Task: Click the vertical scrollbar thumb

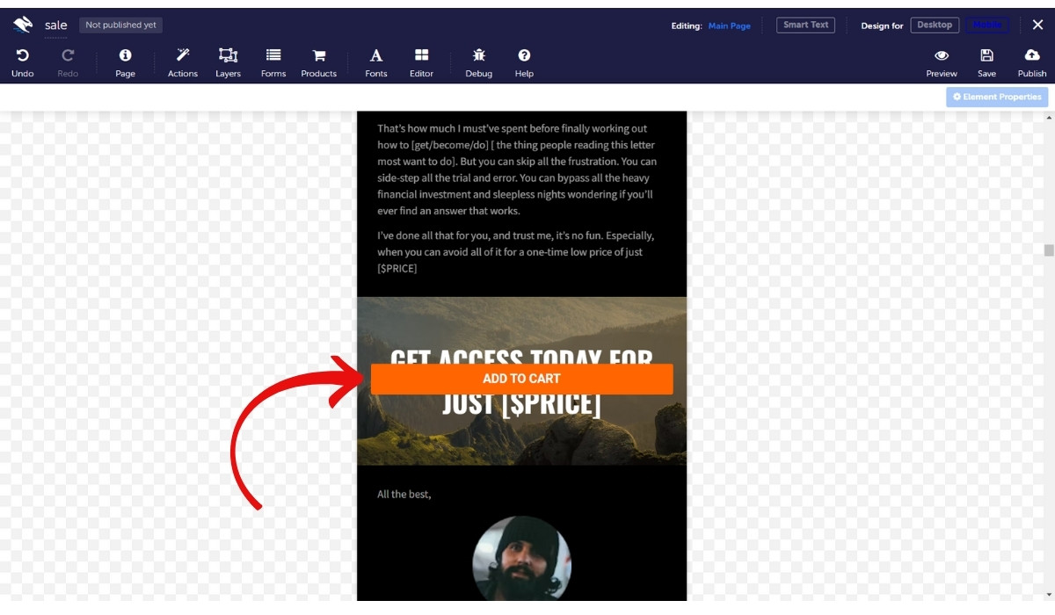Action: pyautogui.click(x=1049, y=250)
